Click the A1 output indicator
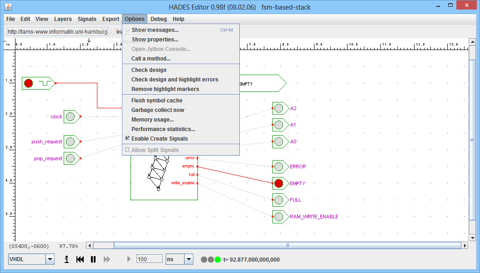 (278, 125)
